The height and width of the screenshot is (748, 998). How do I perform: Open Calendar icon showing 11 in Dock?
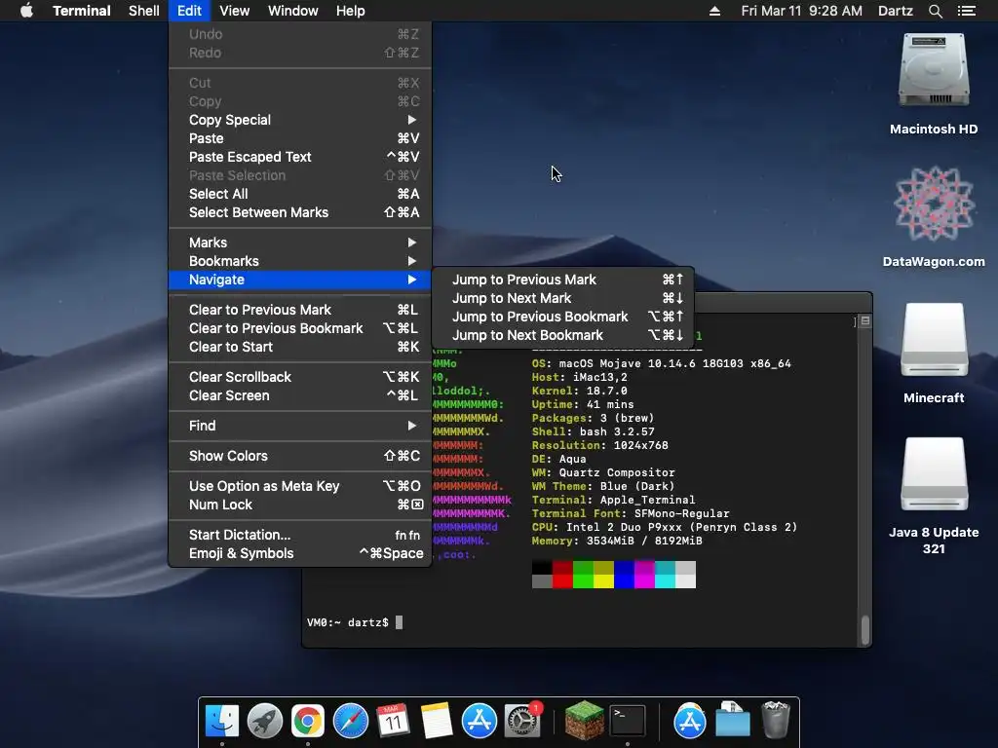coord(394,722)
